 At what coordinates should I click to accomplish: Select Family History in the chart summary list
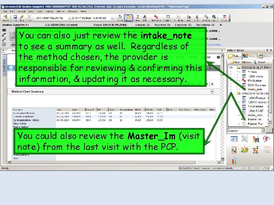[21, 127]
